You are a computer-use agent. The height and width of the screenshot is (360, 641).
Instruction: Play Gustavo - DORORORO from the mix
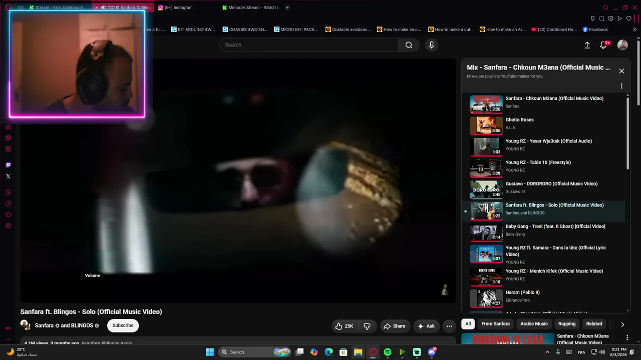[544, 189]
